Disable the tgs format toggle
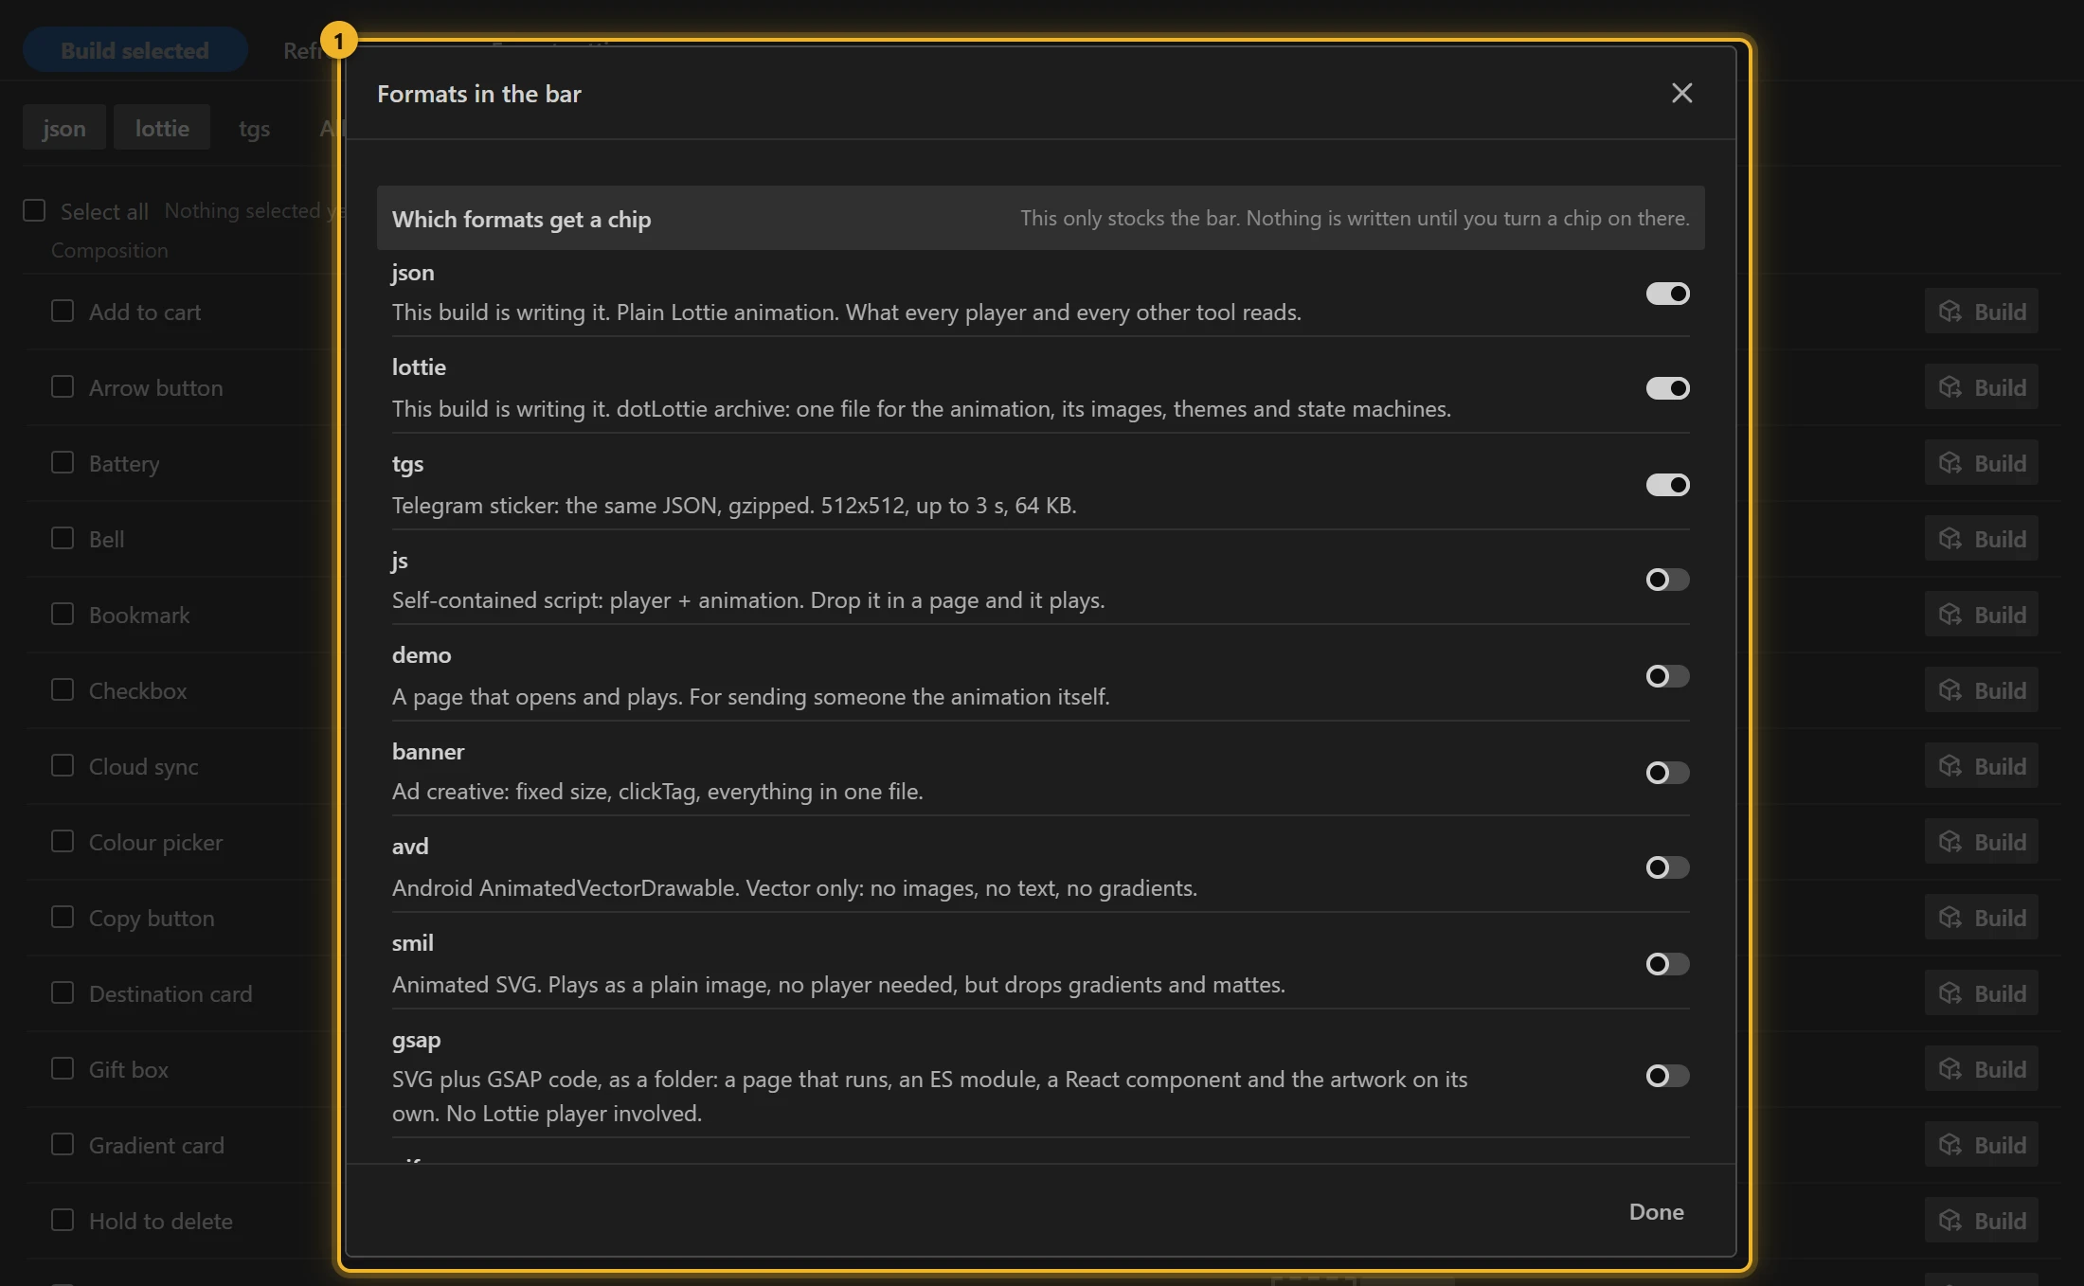This screenshot has height=1286, width=2084. pyautogui.click(x=1667, y=485)
